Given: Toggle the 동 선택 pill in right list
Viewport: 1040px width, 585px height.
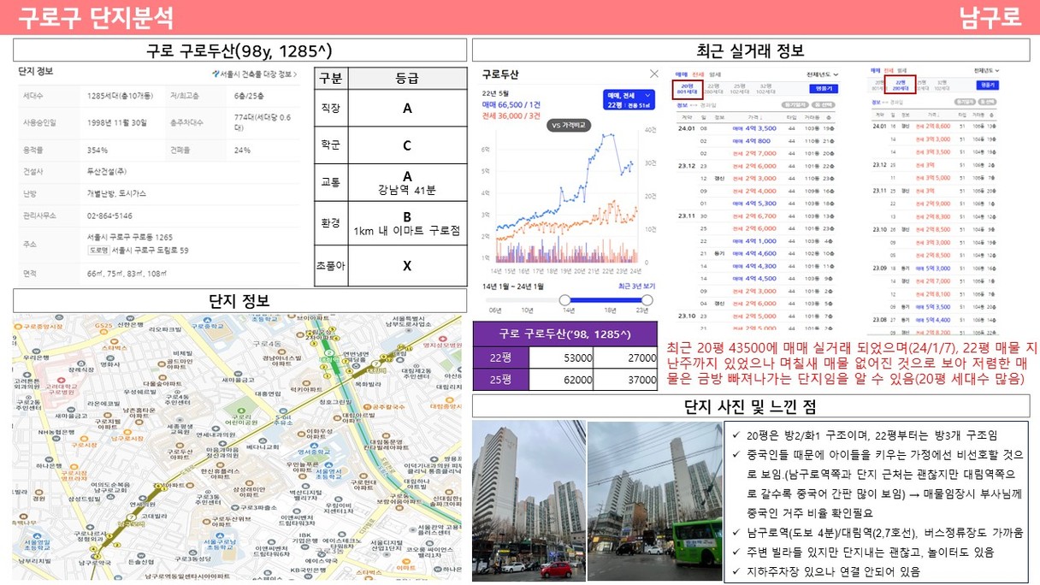Looking at the screenshot, I should [x=987, y=102].
